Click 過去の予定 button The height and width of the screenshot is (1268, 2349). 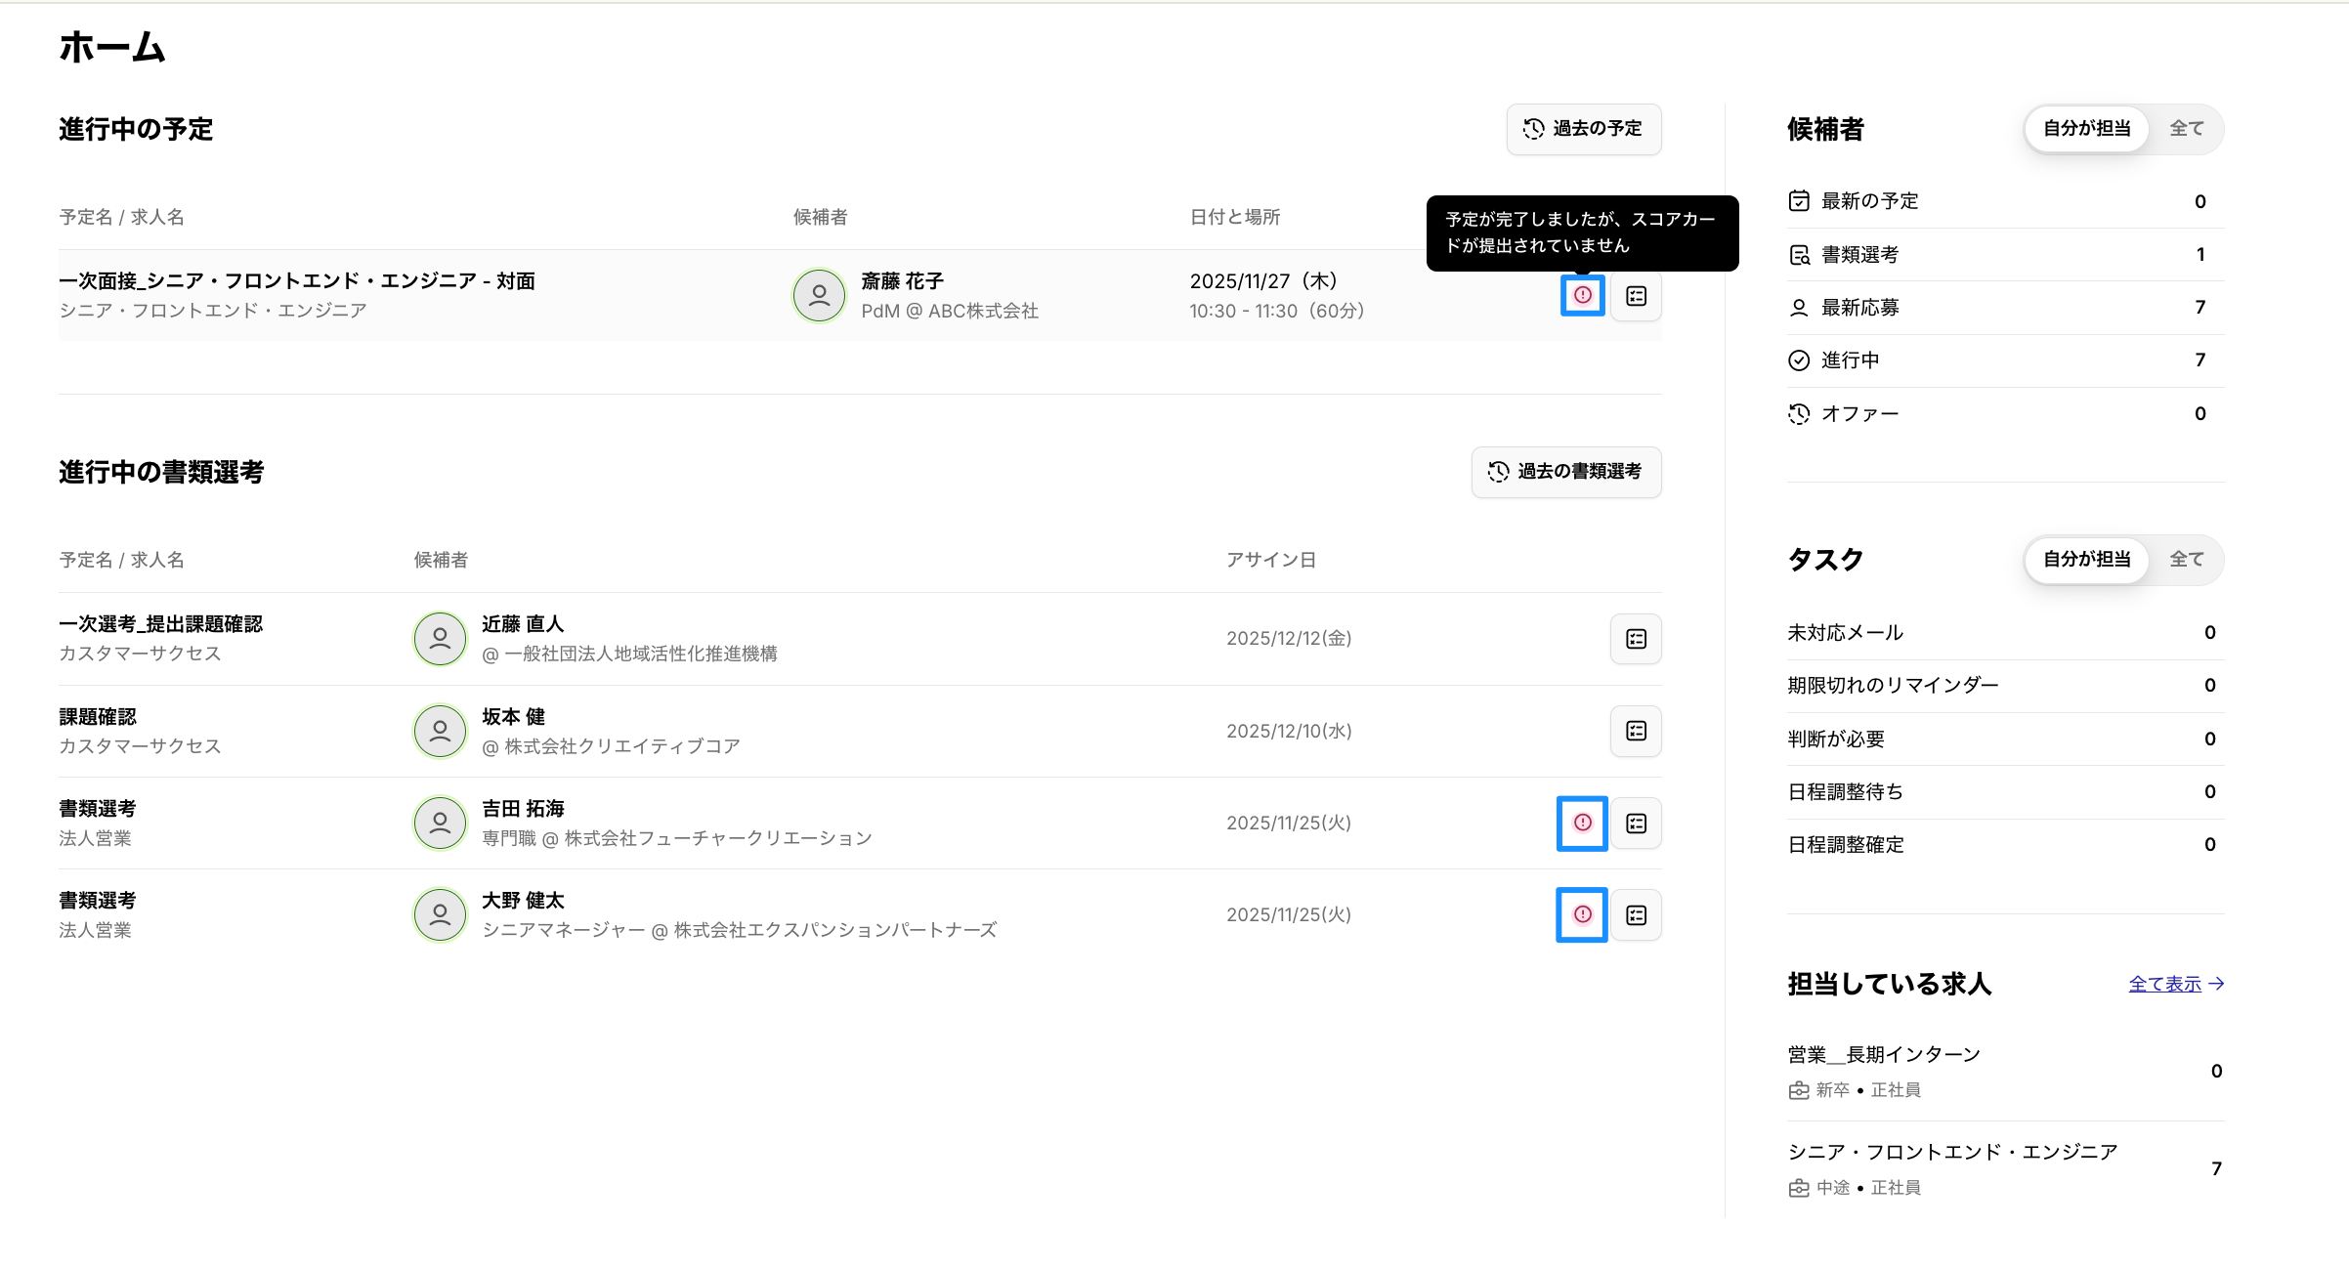[x=1583, y=129]
